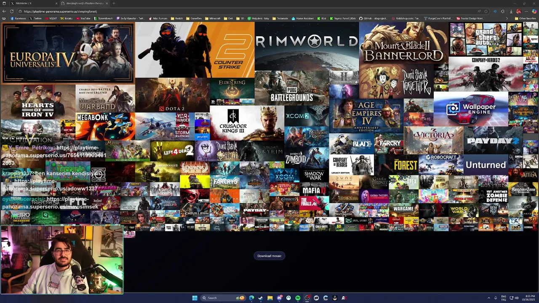Open the Far Cry 5 tile
This screenshot has width=539, height=303.
click(x=224, y=181)
